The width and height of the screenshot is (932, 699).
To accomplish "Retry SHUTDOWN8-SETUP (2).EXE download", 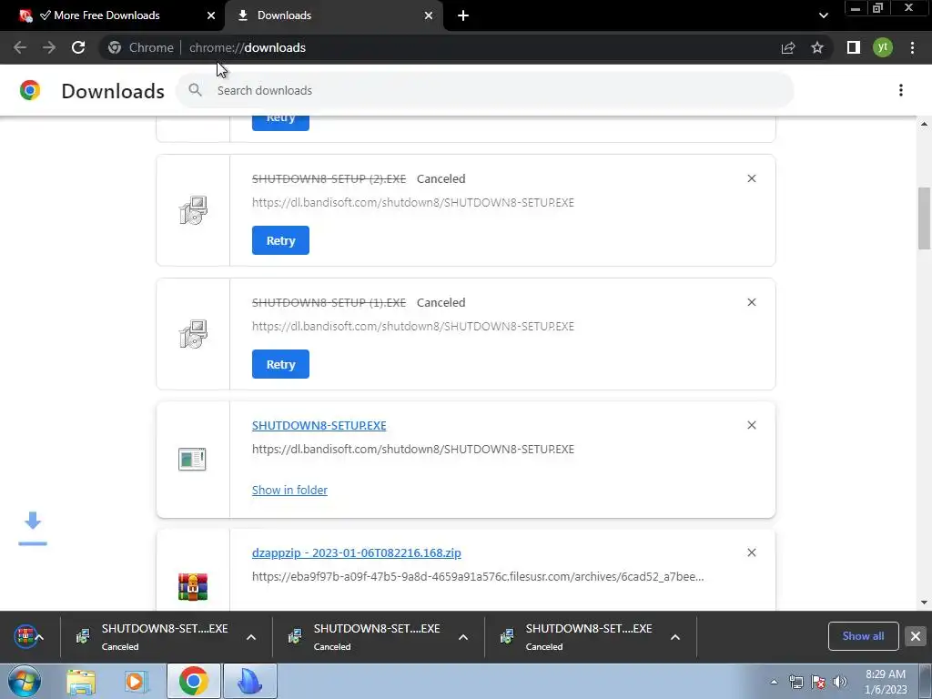I will click(x=280, y=240).
